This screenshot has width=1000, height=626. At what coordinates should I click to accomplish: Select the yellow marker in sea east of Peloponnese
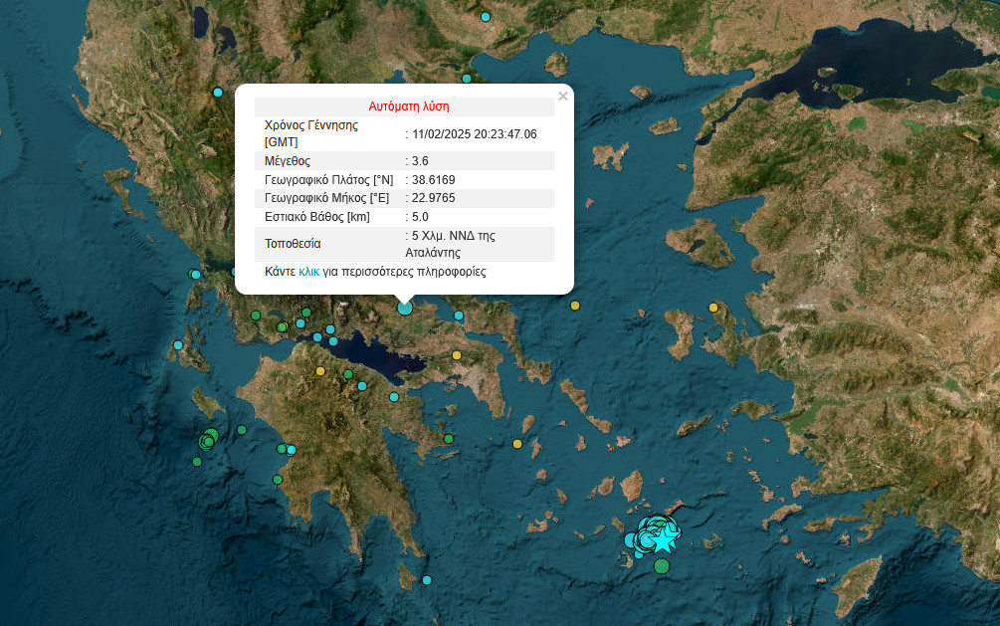[517, 443]
